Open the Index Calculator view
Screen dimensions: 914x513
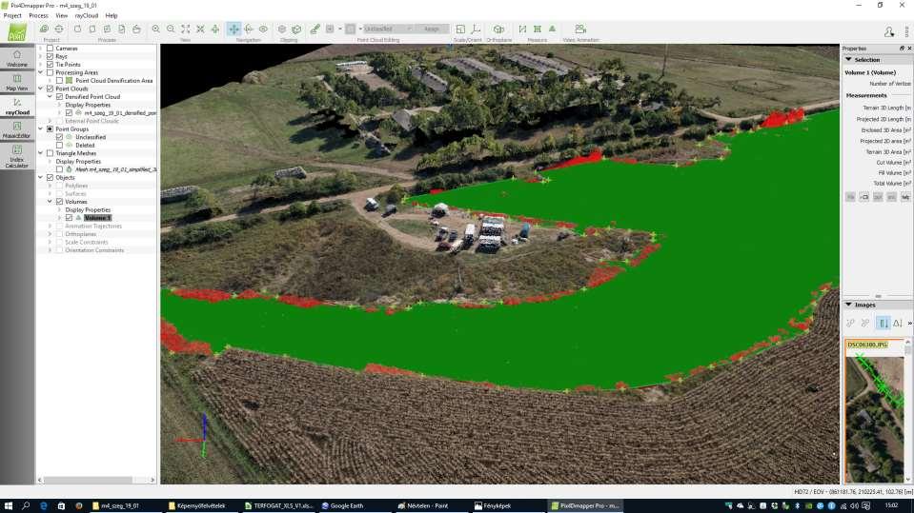coord(17,157)
